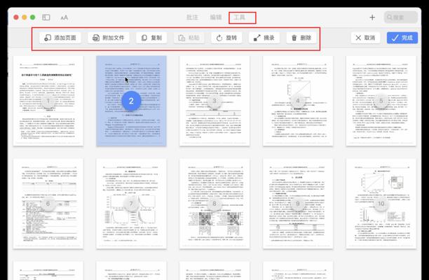The image size is (429, 280).
Task: Click the 添加页面 button
Action: pos(60,38)
